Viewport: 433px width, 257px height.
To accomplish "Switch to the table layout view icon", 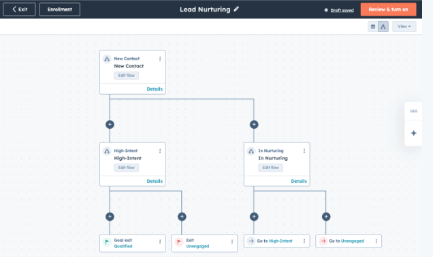I will pyautogui.click(x=373, y=27).
